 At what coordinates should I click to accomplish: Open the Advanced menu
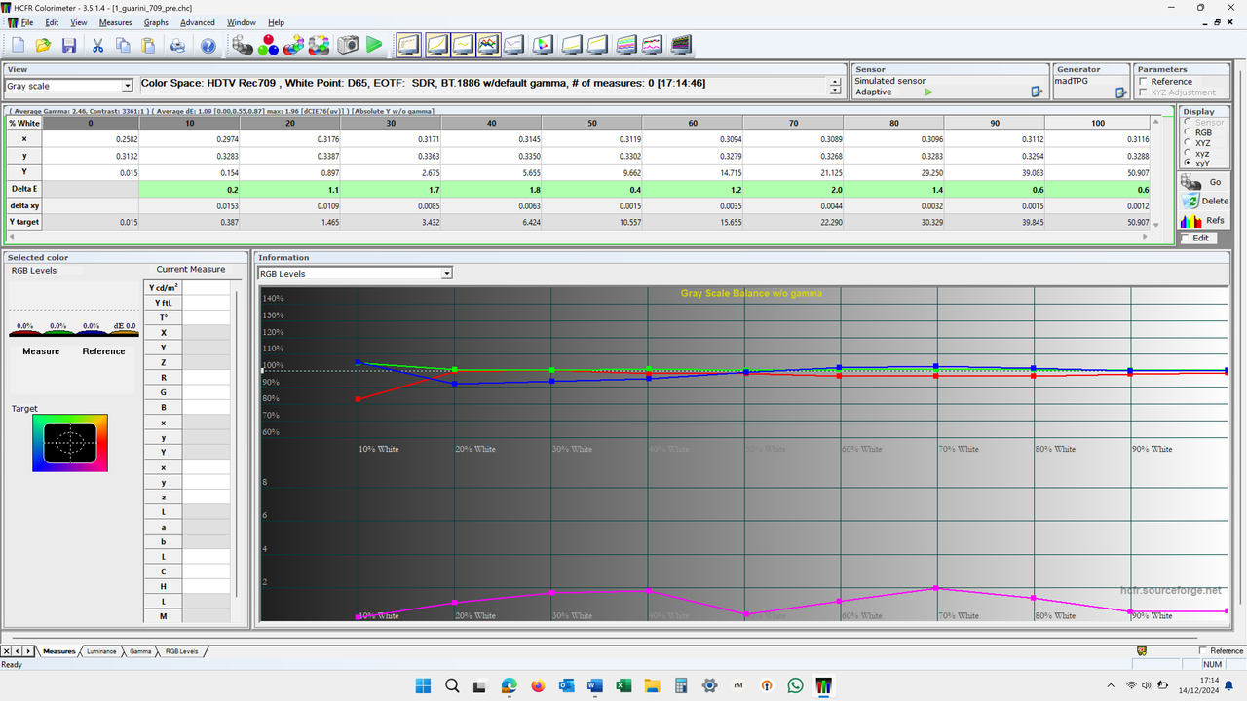pos(198,22)
